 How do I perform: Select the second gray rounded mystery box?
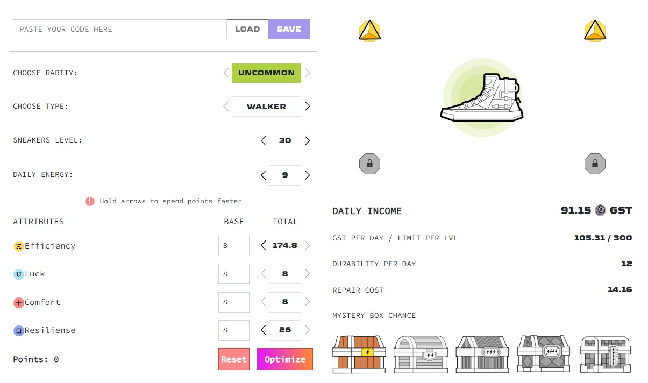pos(421,354)
